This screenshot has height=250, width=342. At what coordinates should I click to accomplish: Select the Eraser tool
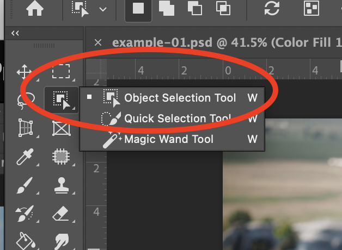coord(60,214)
